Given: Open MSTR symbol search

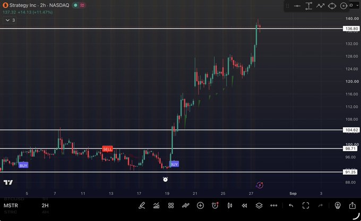Looking at the screenshot, I should (11, 206).
